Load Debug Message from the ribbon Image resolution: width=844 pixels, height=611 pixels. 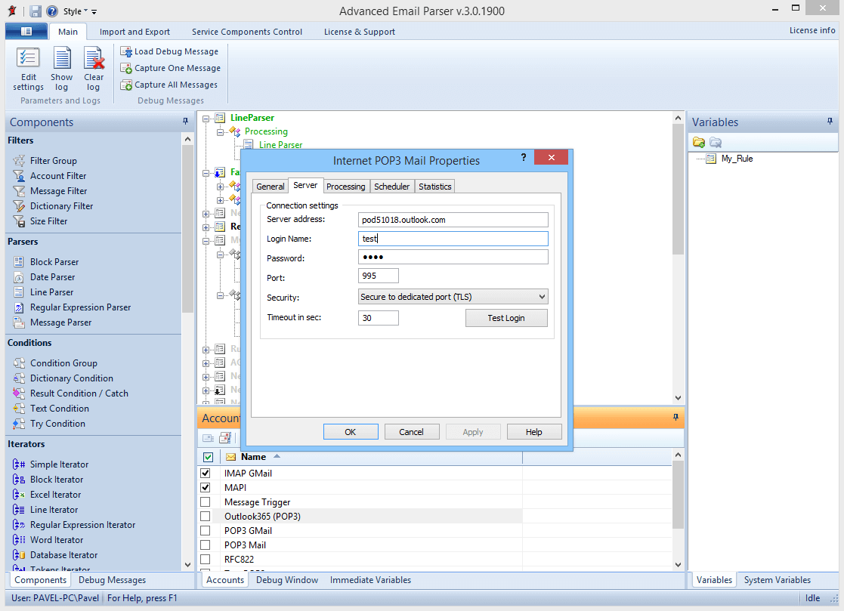(169, 51)
